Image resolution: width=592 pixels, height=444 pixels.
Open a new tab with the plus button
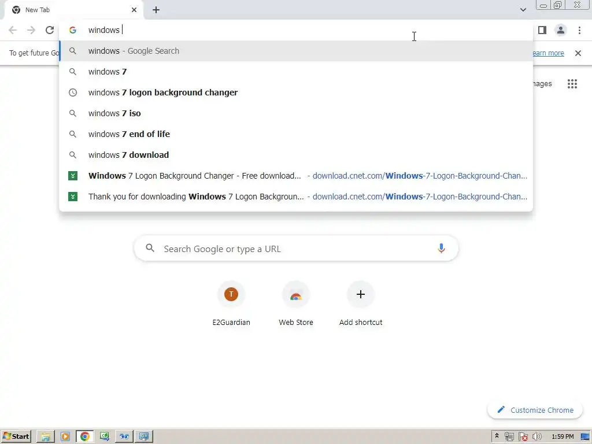click(x=156, y=10)
